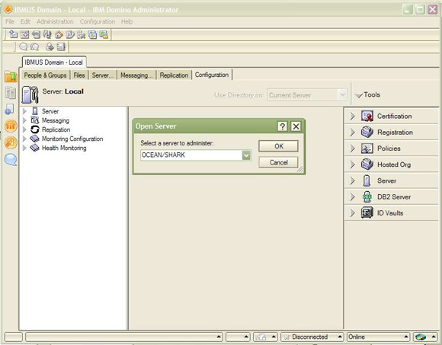
Task: Click the seventh toolbar icon with document and pencil
Action: tap(82, 34)
